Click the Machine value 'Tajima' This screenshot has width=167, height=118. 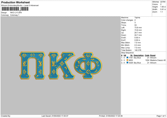click(137, 18)
